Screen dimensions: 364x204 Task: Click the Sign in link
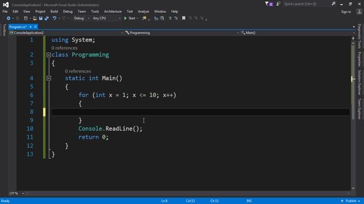click(x=346, y=12)
